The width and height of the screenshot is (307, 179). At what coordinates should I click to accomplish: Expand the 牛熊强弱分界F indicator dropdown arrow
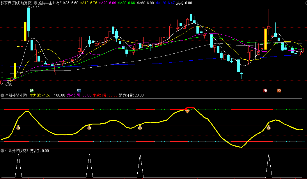pyautogui.click(x=3, y=95)
